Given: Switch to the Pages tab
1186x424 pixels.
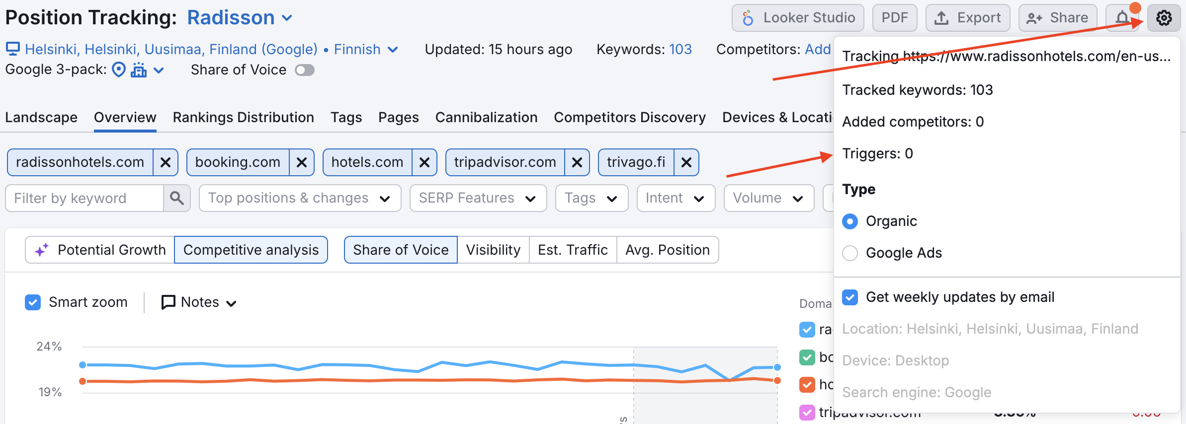Looking at the screenshot, I should point(399,118).
